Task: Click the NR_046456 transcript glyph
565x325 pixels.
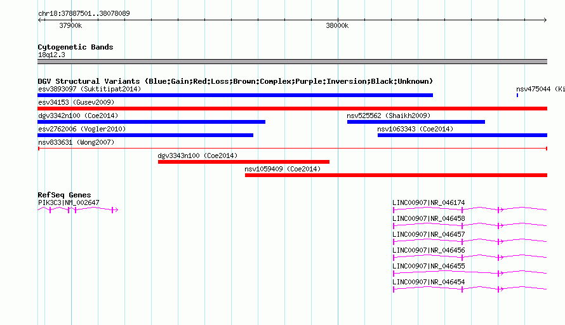Action: [470, 257]
